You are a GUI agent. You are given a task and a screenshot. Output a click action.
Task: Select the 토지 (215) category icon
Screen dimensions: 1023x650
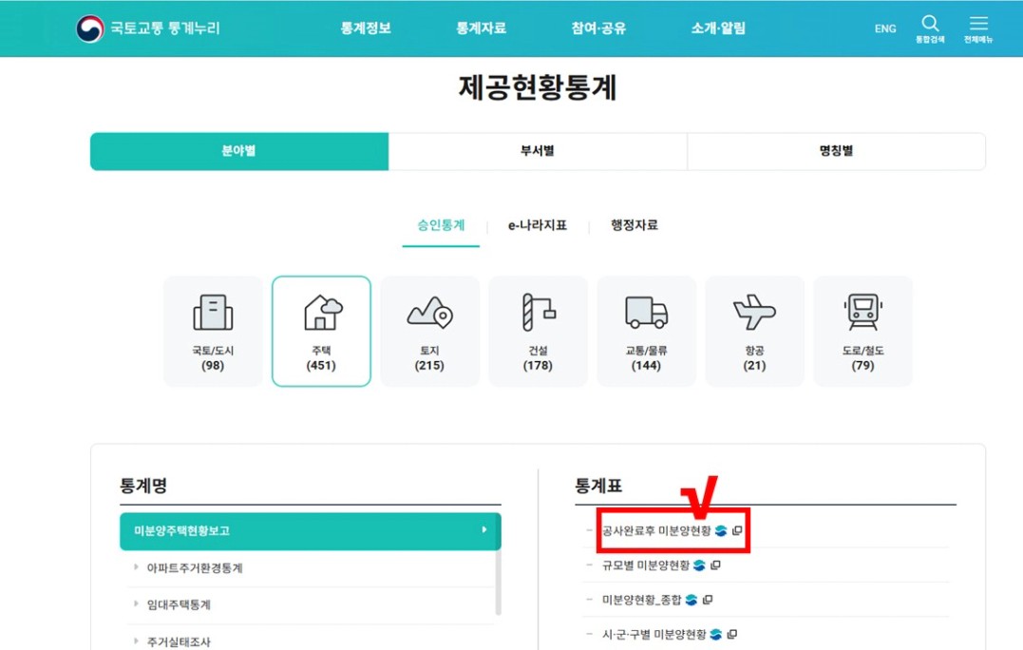pyautogui.click(x=429, y=332)
